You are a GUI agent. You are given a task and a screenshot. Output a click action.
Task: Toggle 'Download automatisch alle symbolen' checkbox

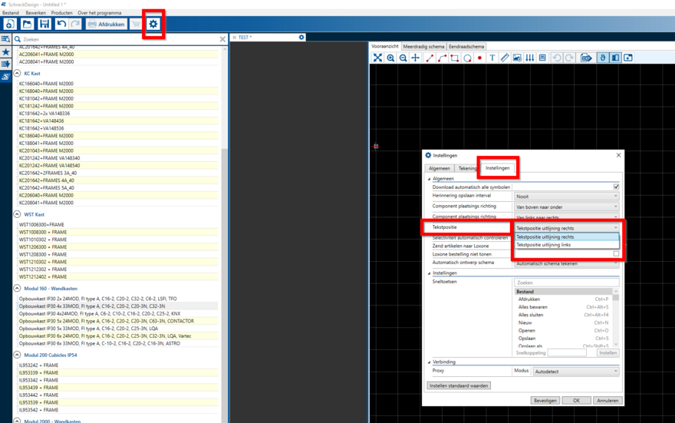616,187
